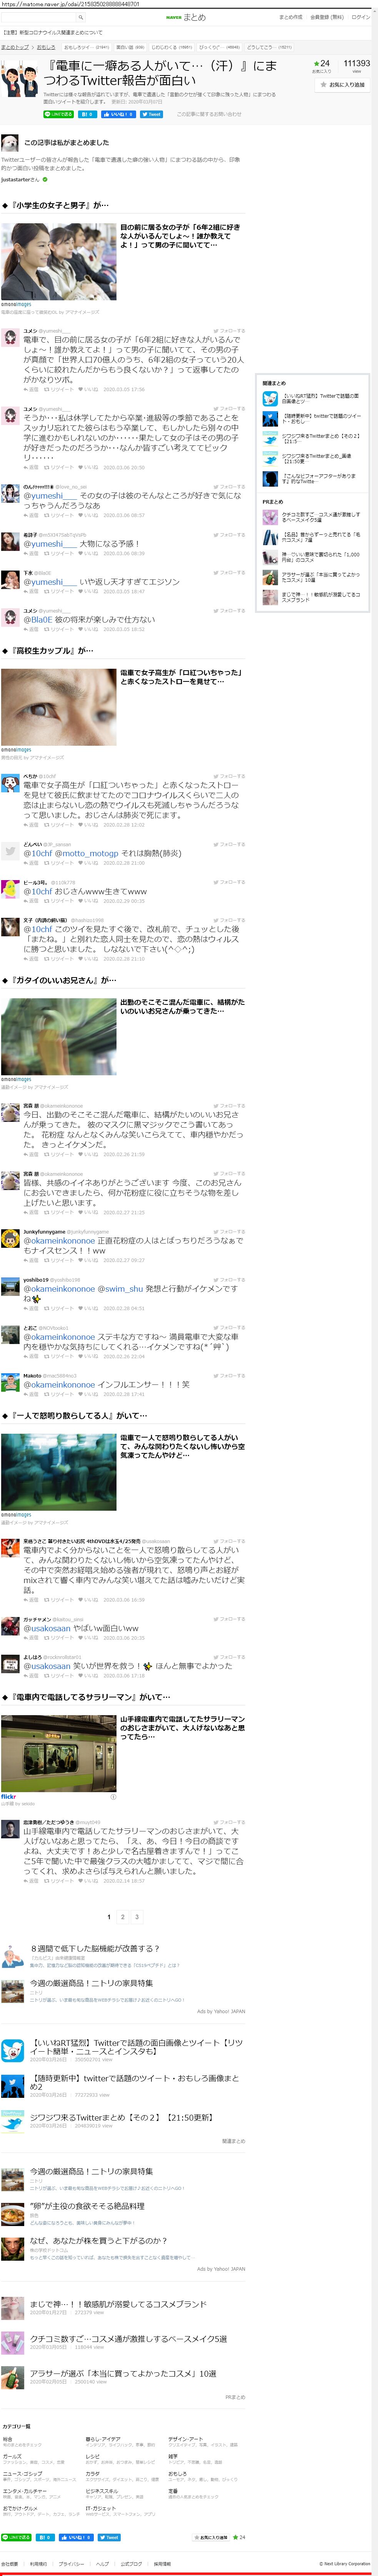Click the NAVER まとめ logo
Screen dimensions: 378x2576
pos(185,17)
